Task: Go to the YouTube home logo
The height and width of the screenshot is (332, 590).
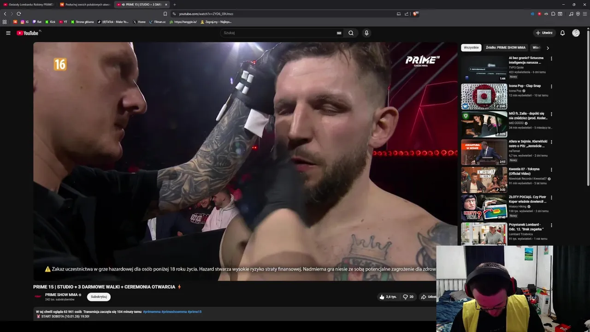Action: [28, 33]
